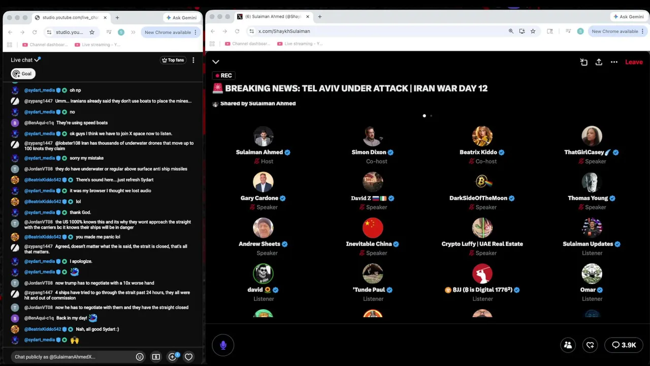Open Simon Dixon co-host avatar

coord(373,136)
